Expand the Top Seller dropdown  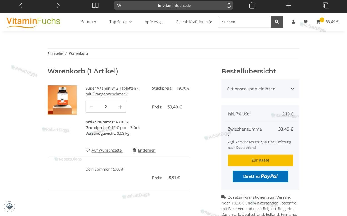[x=120, y=22]
